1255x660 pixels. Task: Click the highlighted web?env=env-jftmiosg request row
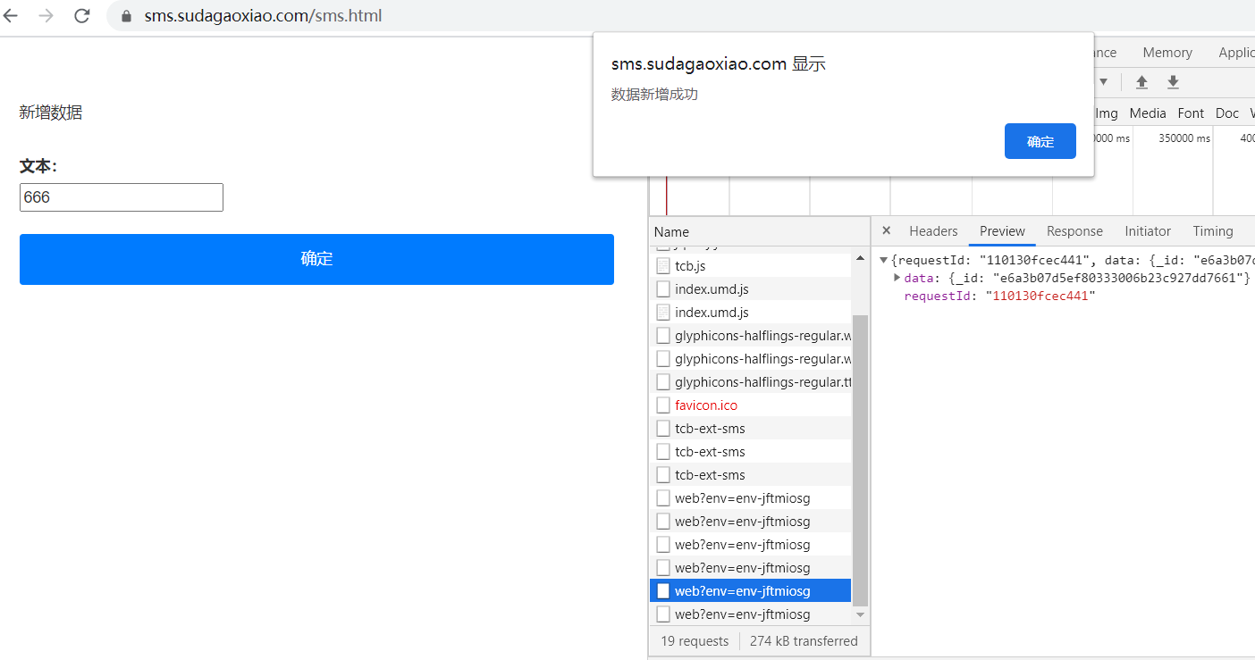point(750,591)
